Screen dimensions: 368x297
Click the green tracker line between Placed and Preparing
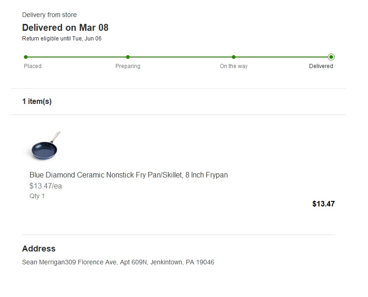[x=77, y=57]
